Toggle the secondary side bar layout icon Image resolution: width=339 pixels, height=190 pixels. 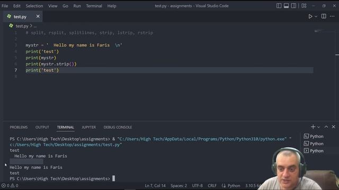(293, 6)
